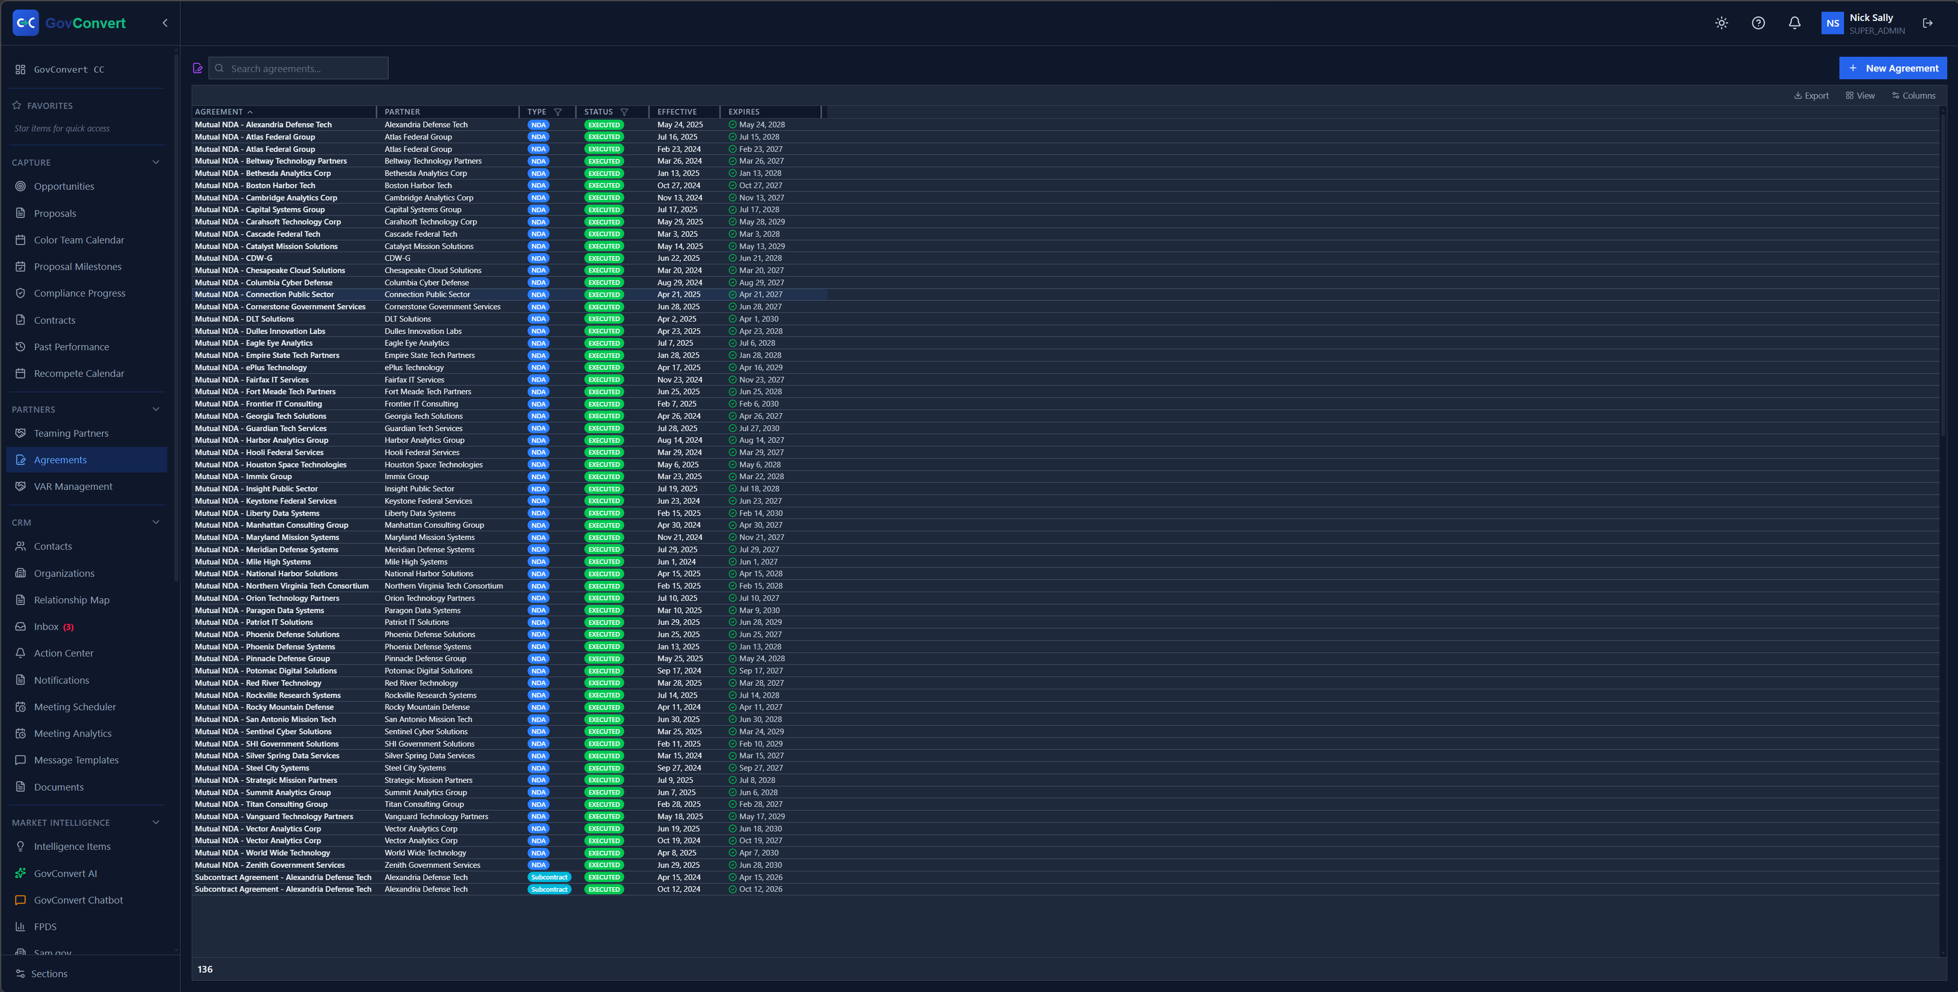Click the GovConvert AI sparkle icon
Image resolution: width=1958 pixels, height=992 pixels.
[20, 873]
